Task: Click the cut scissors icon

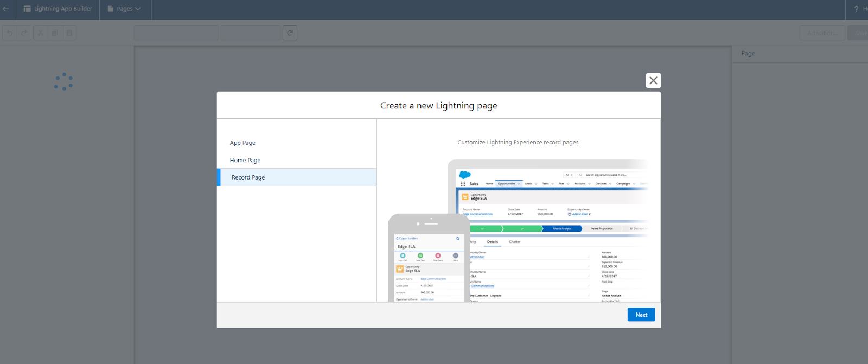Action: coord(41,33)
